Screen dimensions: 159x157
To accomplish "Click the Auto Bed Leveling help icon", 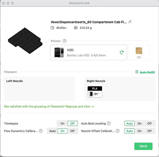I will coord(109,123).
